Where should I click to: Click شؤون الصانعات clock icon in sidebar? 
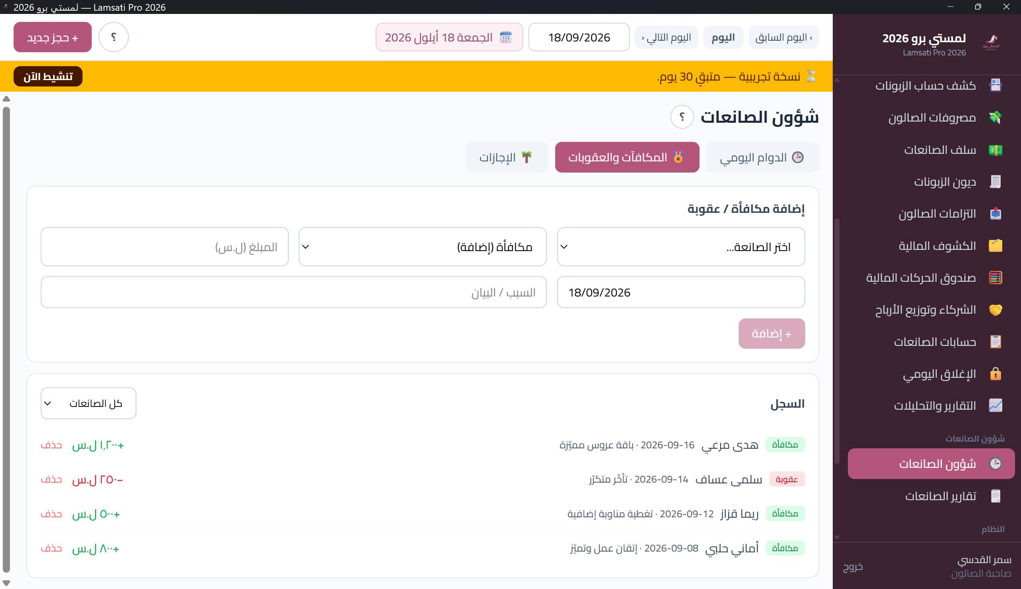coord(995,464)
